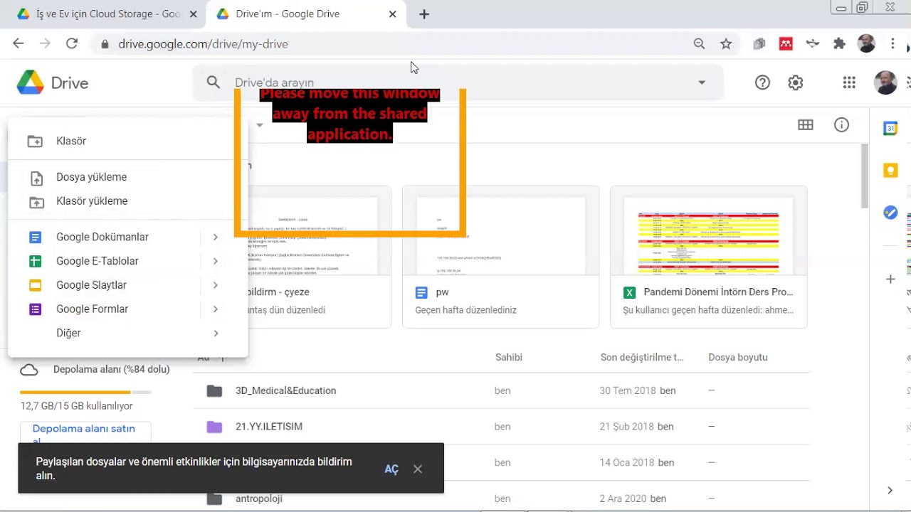Click Depolama alanı satın al button
This screenshot has height=512, width=911.
click(x=85, y=434)
